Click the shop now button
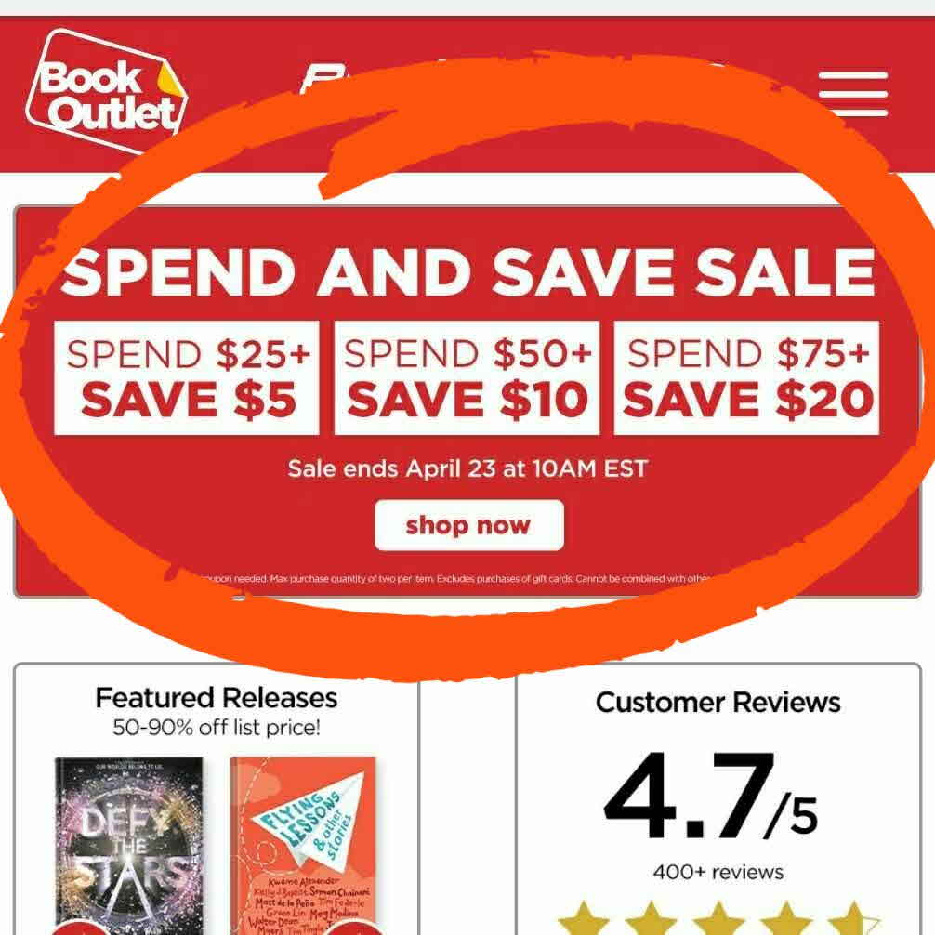 pos(468,525)
